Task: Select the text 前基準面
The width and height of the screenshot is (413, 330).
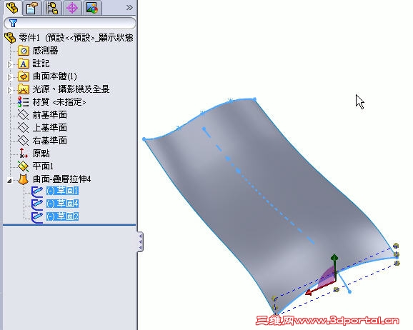Action: click(x=49, y=115)
